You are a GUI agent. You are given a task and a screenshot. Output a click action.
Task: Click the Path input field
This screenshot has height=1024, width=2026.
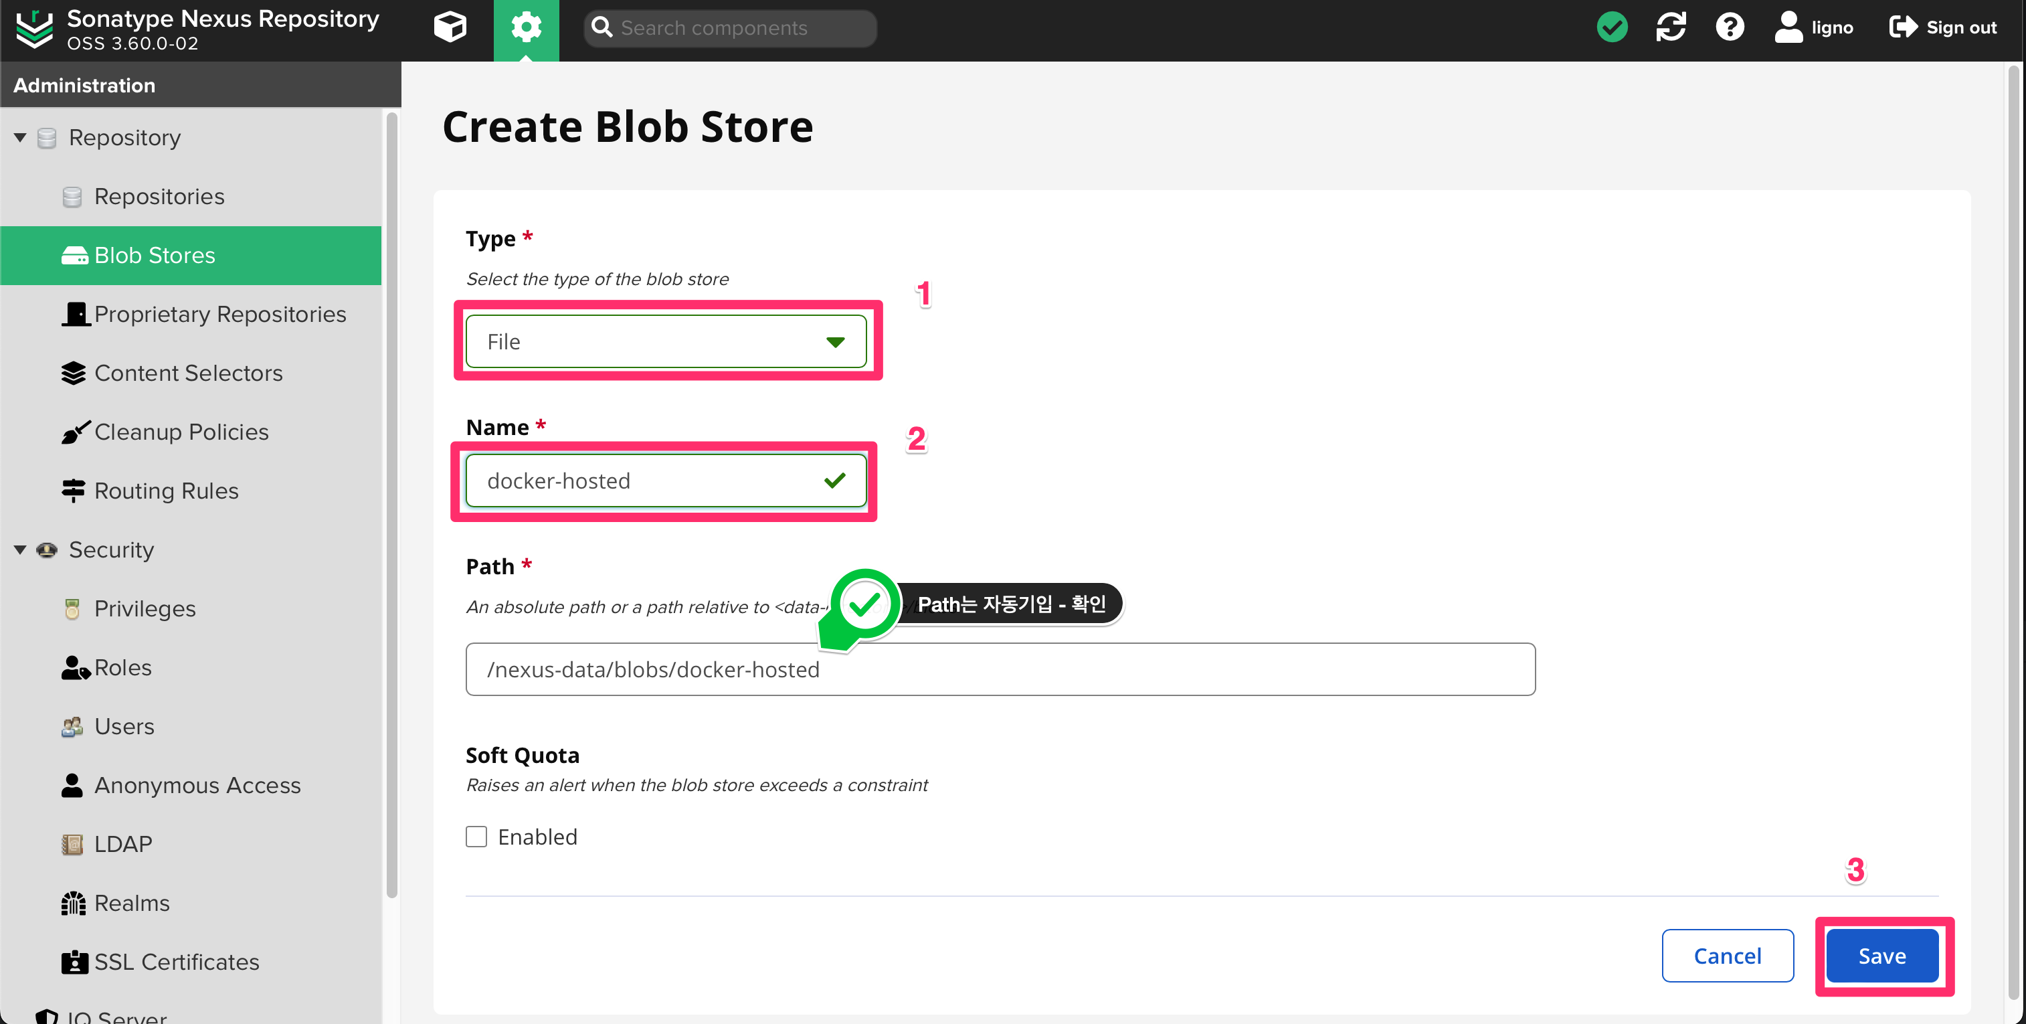click(x=999, y=669)
